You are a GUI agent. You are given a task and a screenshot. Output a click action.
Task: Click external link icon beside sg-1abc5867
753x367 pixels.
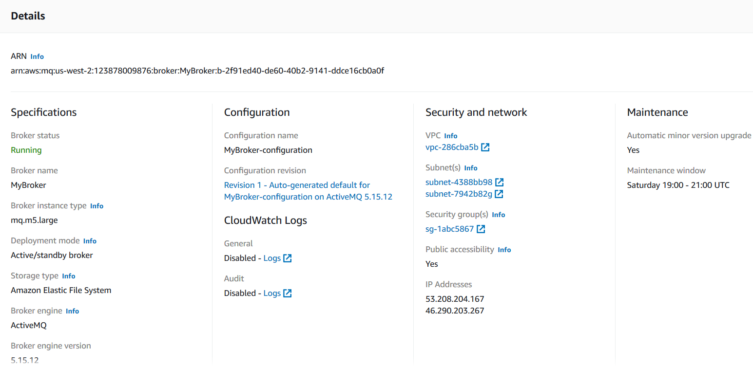(481, 229)
